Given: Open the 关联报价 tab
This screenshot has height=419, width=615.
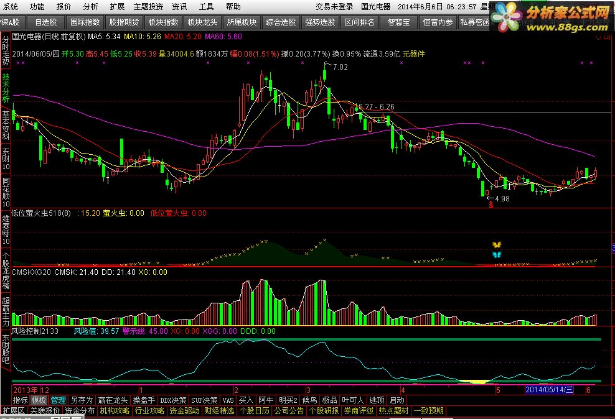Looking at the screenshot, I should 45,411.
